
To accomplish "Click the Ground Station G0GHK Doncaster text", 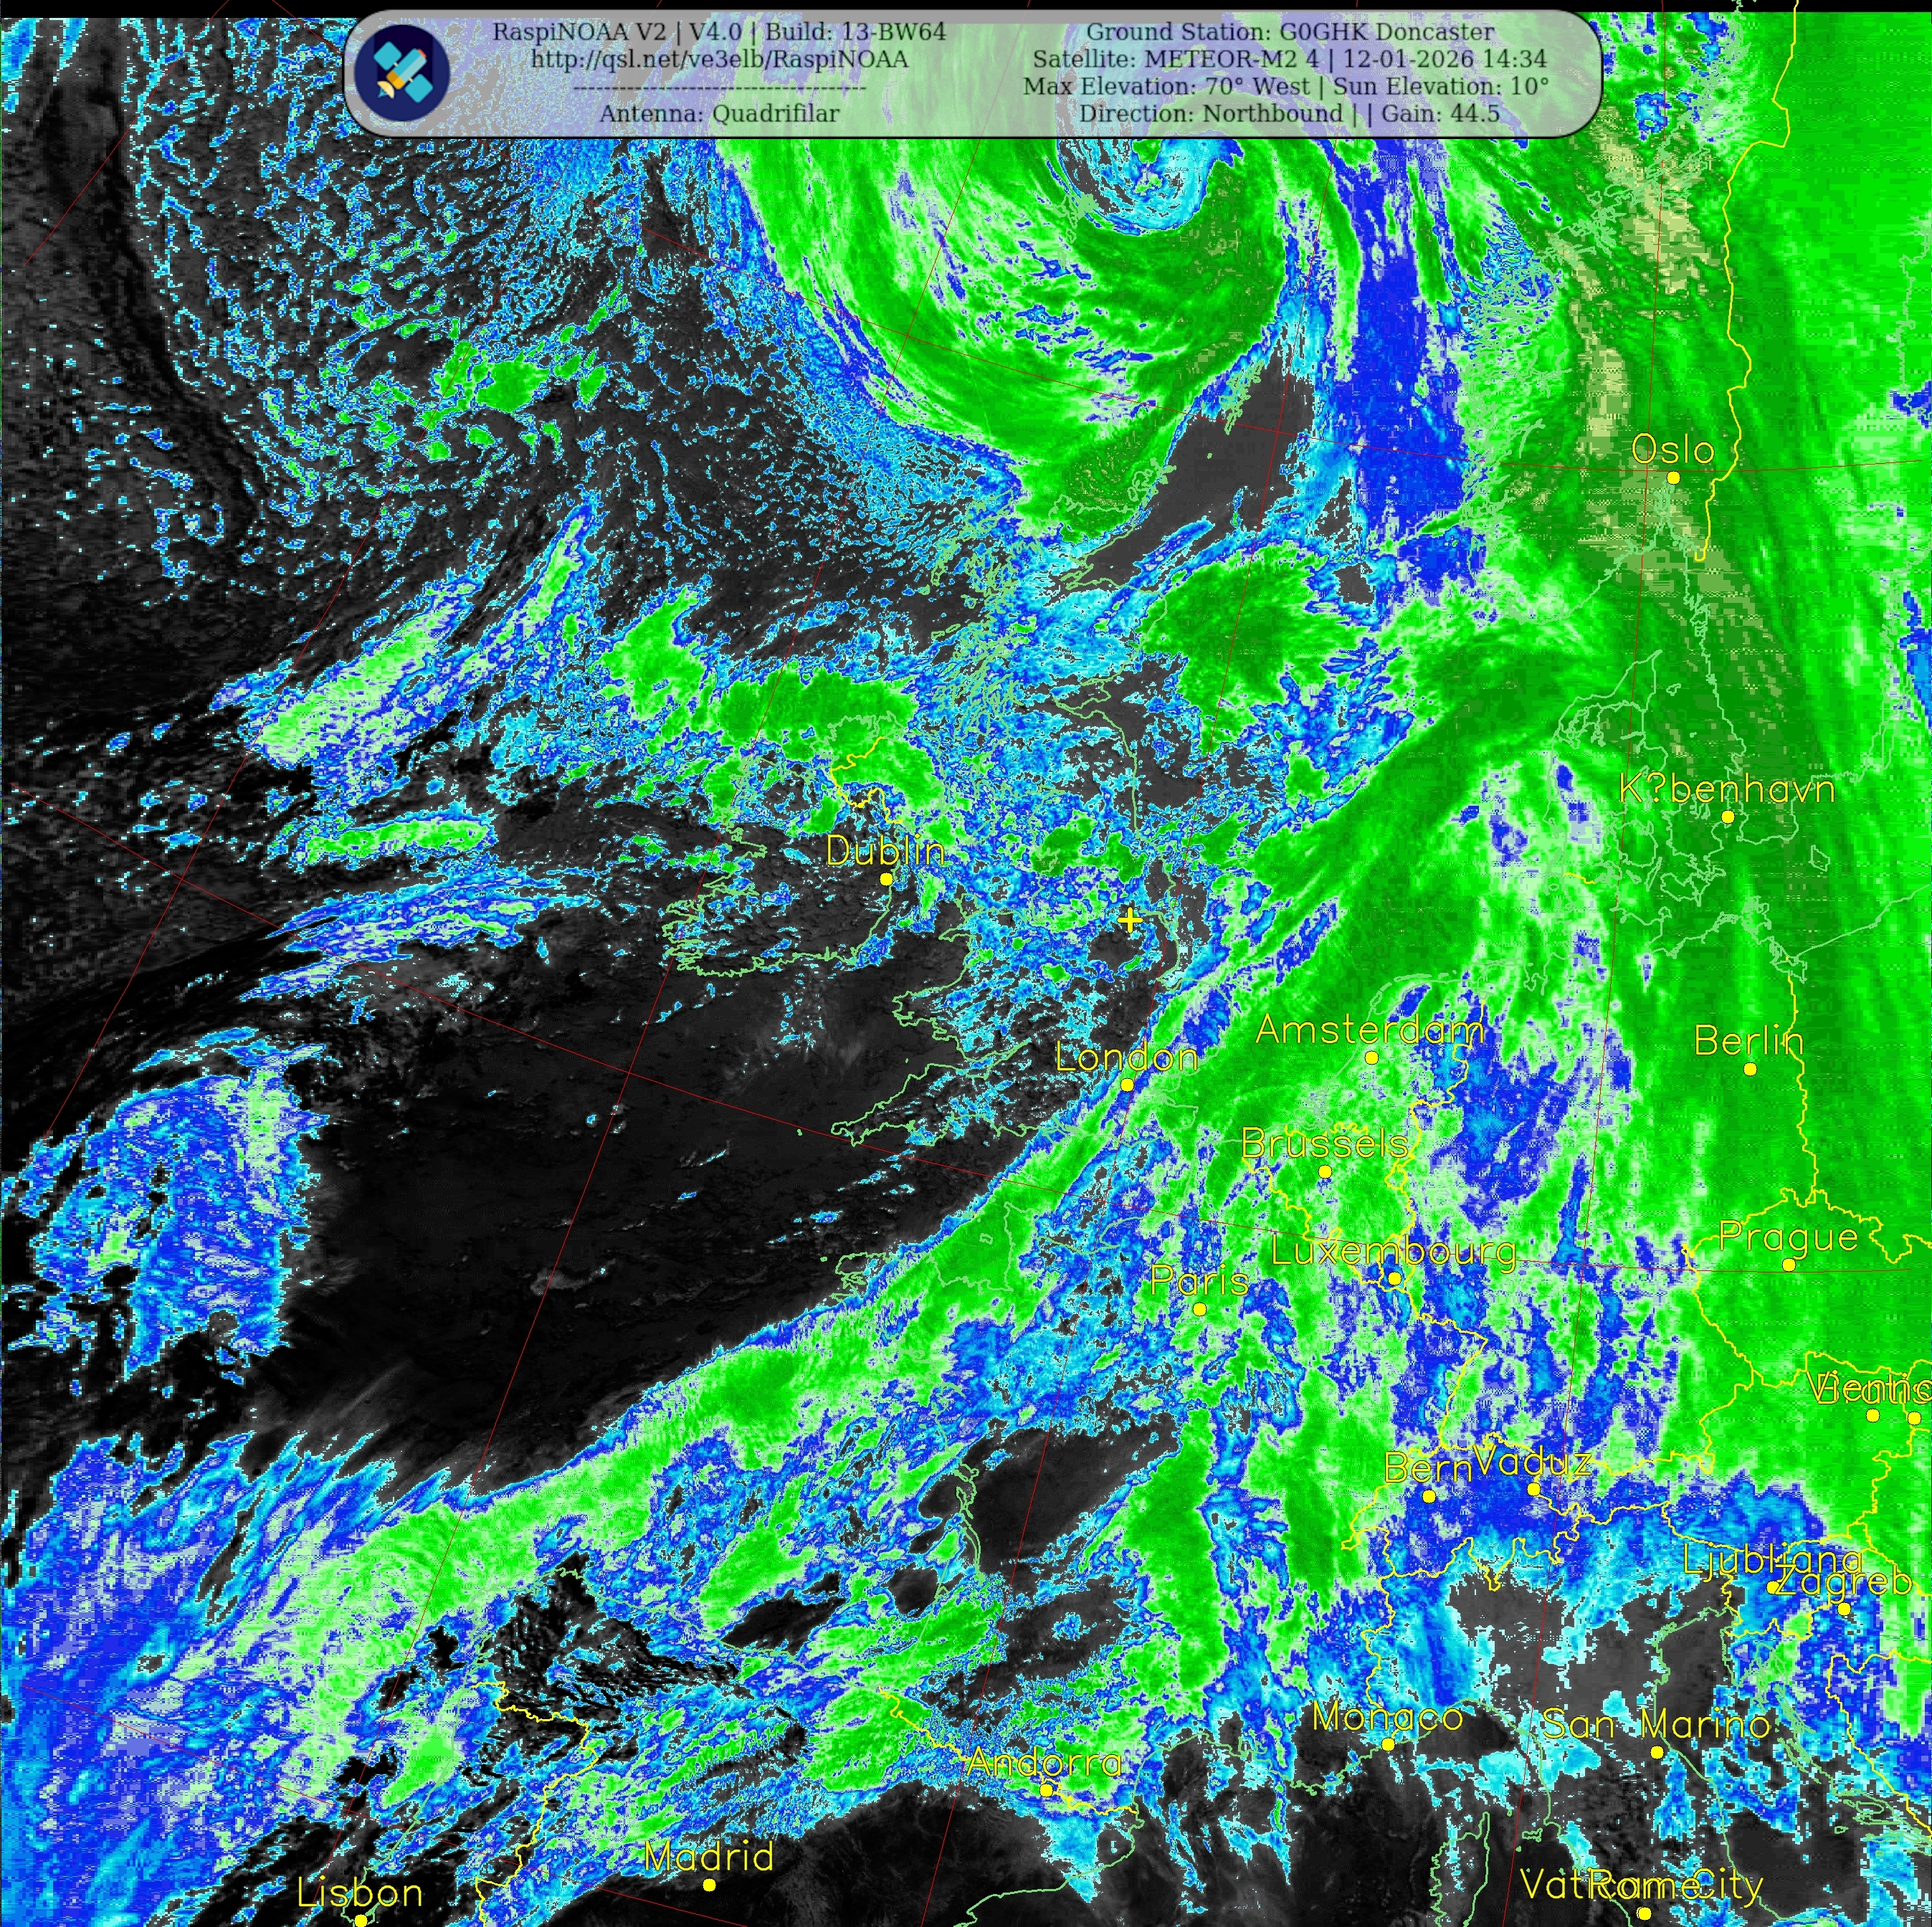I will 1290,32.
